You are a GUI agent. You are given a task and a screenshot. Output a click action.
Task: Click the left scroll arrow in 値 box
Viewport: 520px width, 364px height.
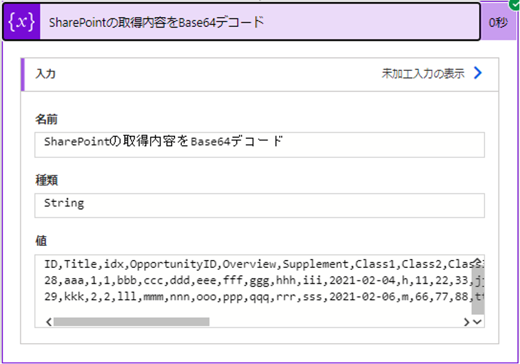(x=49, y=322)
